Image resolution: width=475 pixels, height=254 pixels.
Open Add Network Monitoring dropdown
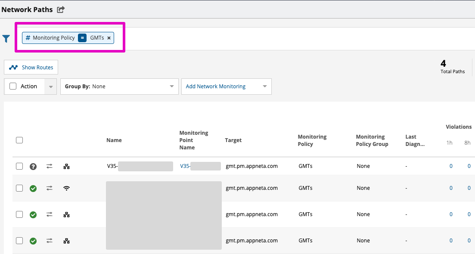click(x=226, y=87)
